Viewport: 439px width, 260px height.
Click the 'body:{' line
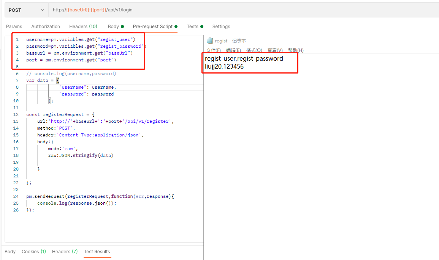45,142
